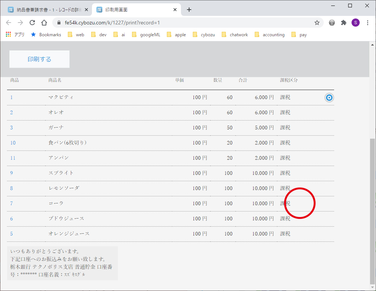Open product link 2
This screenshot has width=376, height=291.
[x=11, y=113]
